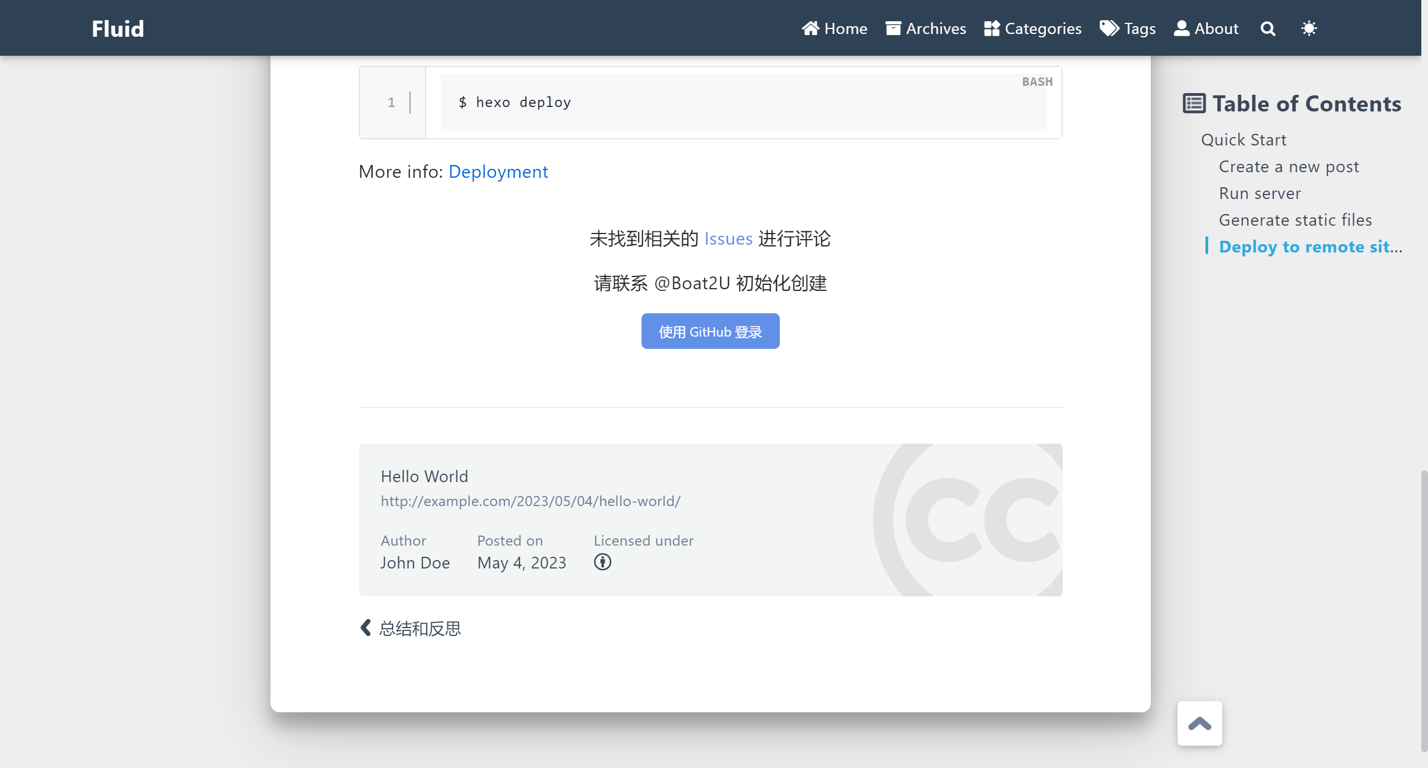1428x768 pixels.
Task: Open the Archives section
Action: (925, 27)
